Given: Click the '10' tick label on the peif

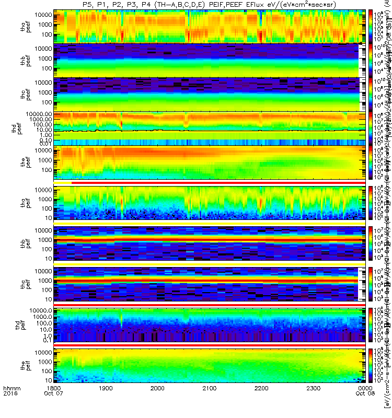Looking at the screenshot, I should coord(49,380).
